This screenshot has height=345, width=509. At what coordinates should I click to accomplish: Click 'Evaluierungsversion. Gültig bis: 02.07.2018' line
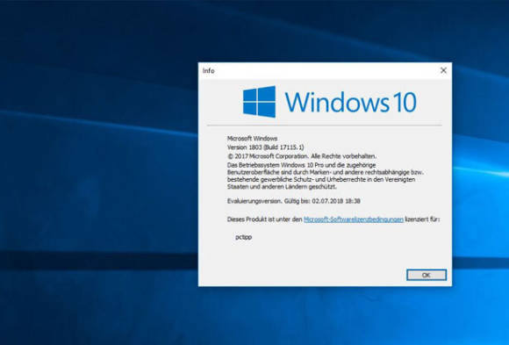(294, 201)
